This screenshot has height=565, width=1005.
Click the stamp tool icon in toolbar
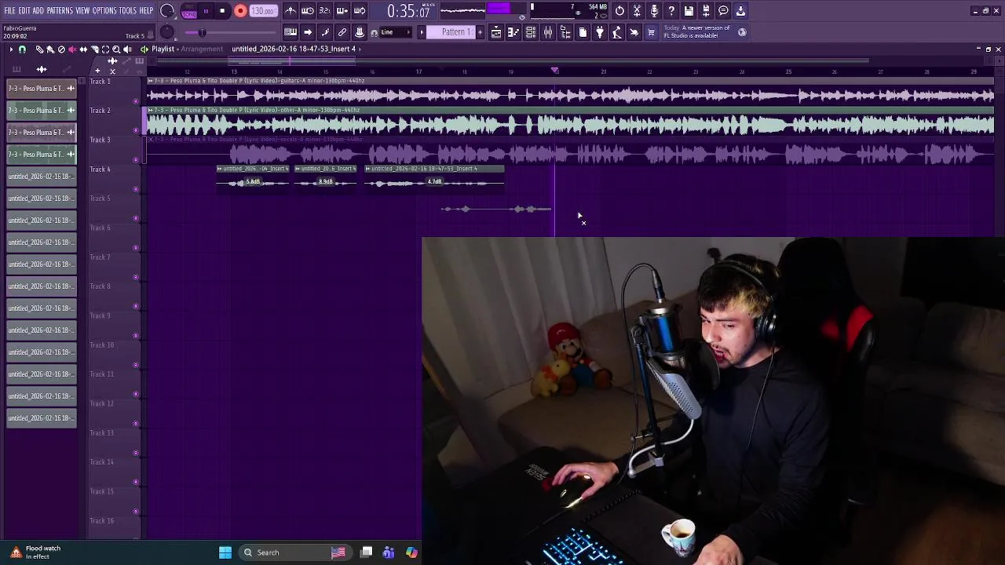point(360,32)
